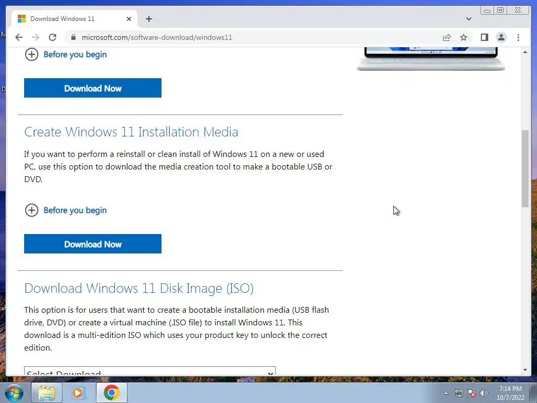Bookmark this page with the star icon
The height and width of the screenshot is (403, 537).
464,37
